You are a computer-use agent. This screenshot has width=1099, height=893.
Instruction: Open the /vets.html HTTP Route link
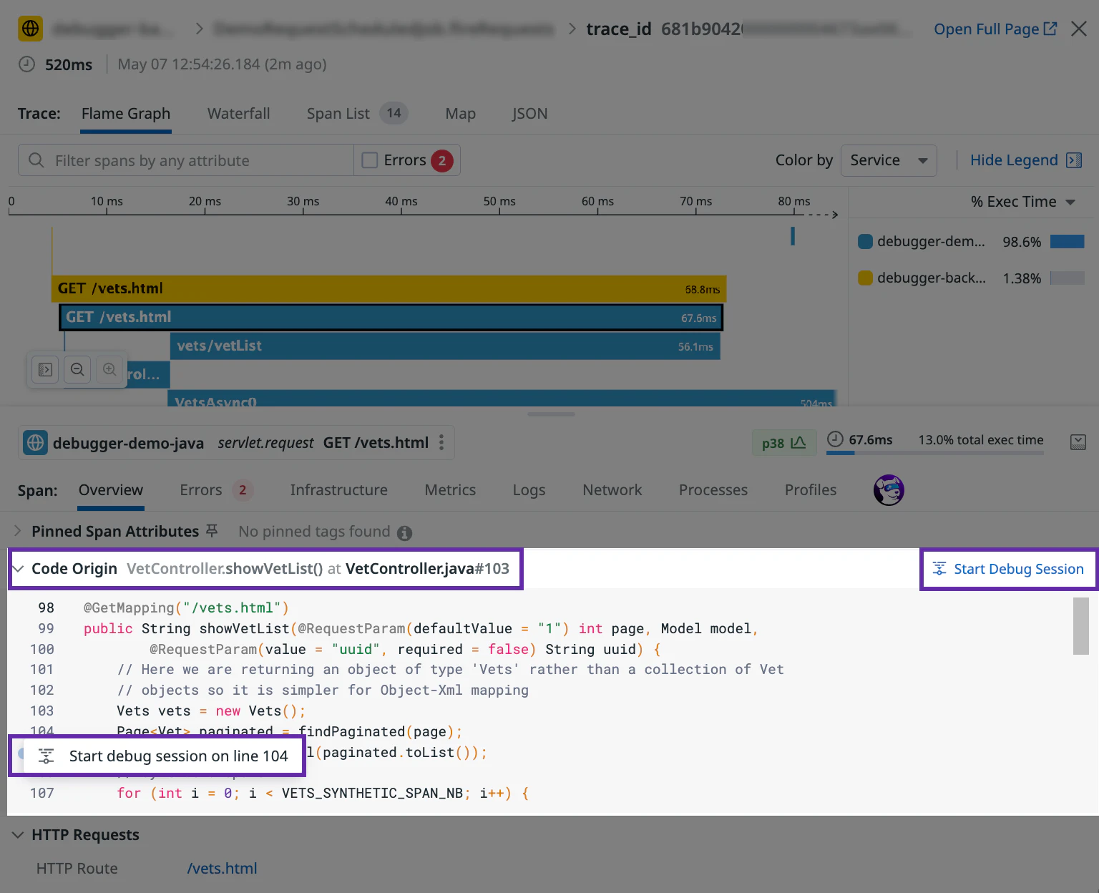click(x=222, y=868)
